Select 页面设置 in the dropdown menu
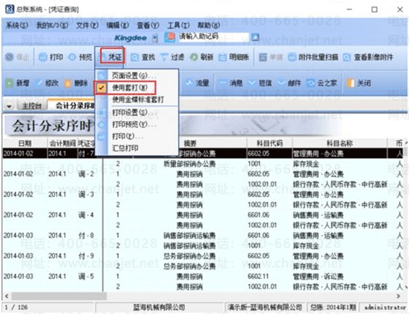This screenshot has width=409, height=314. pyautogui.click(x=134, y=76)
